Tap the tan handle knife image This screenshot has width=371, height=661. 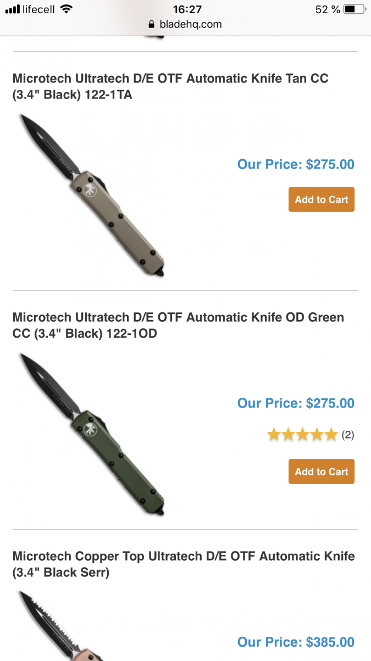coord(92,195)
